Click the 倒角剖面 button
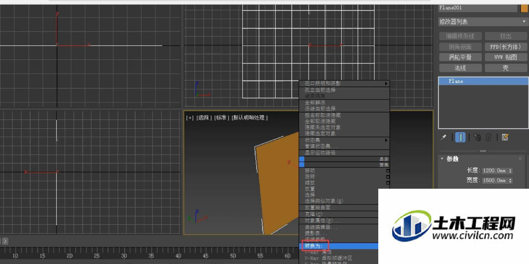Viewport: 529px width, 264px height. [460, 47]
